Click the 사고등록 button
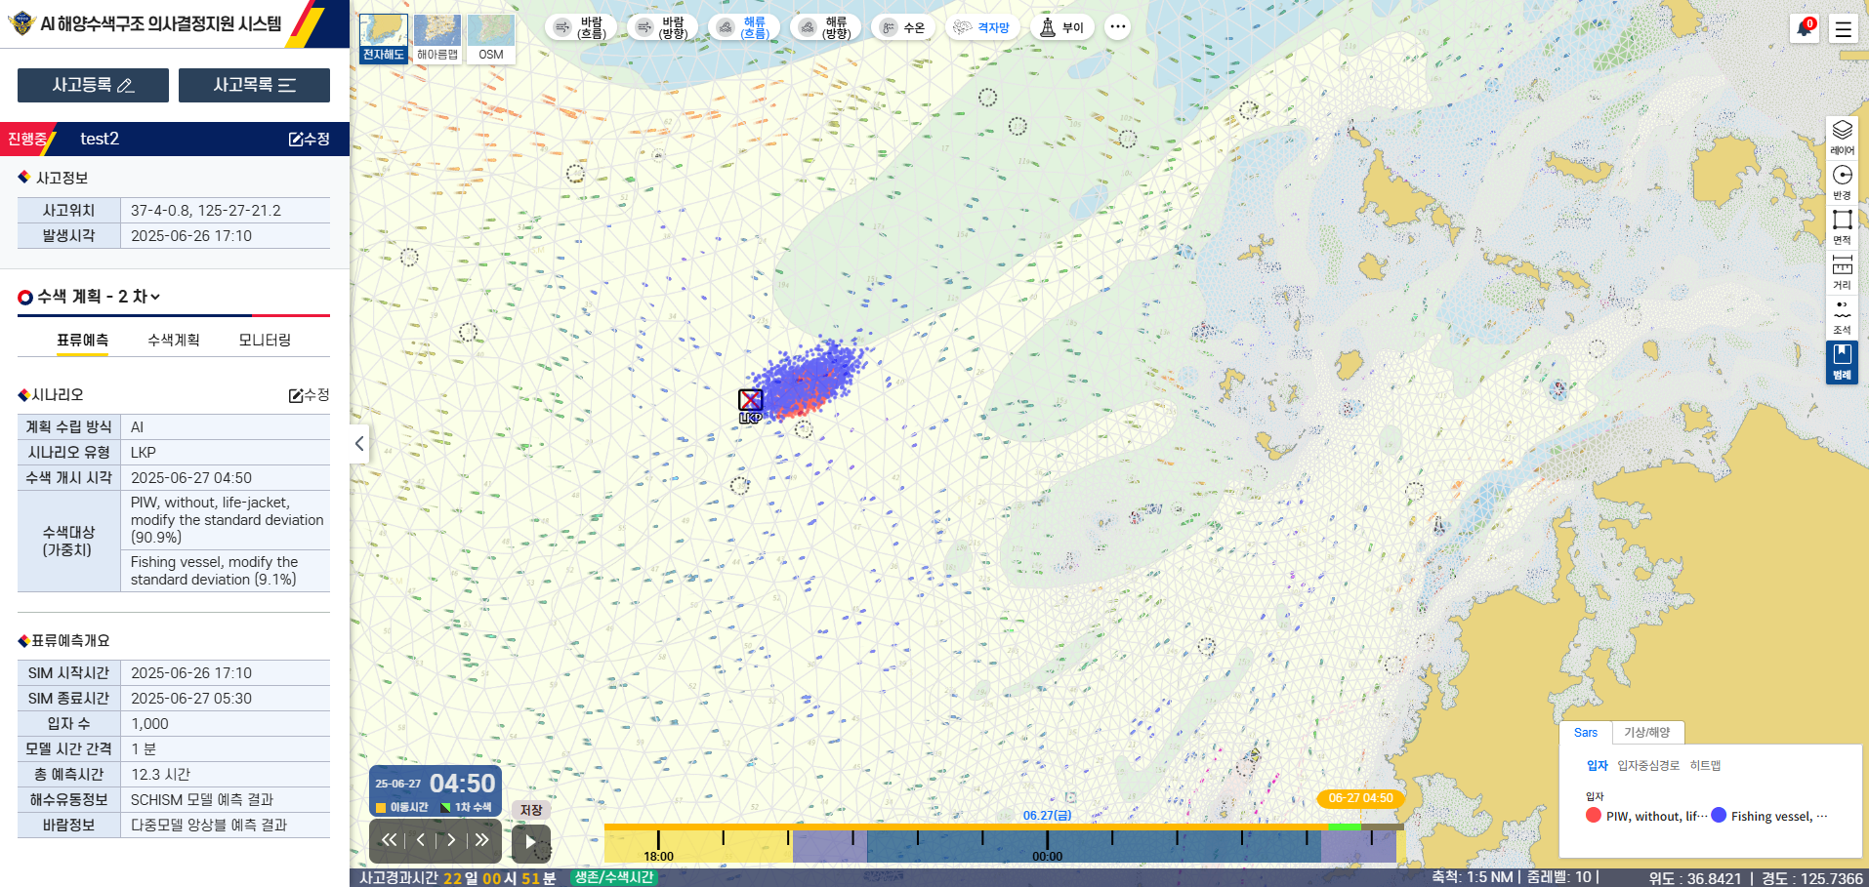Viewport: 1869px width, 887px height. click(93, 86)
